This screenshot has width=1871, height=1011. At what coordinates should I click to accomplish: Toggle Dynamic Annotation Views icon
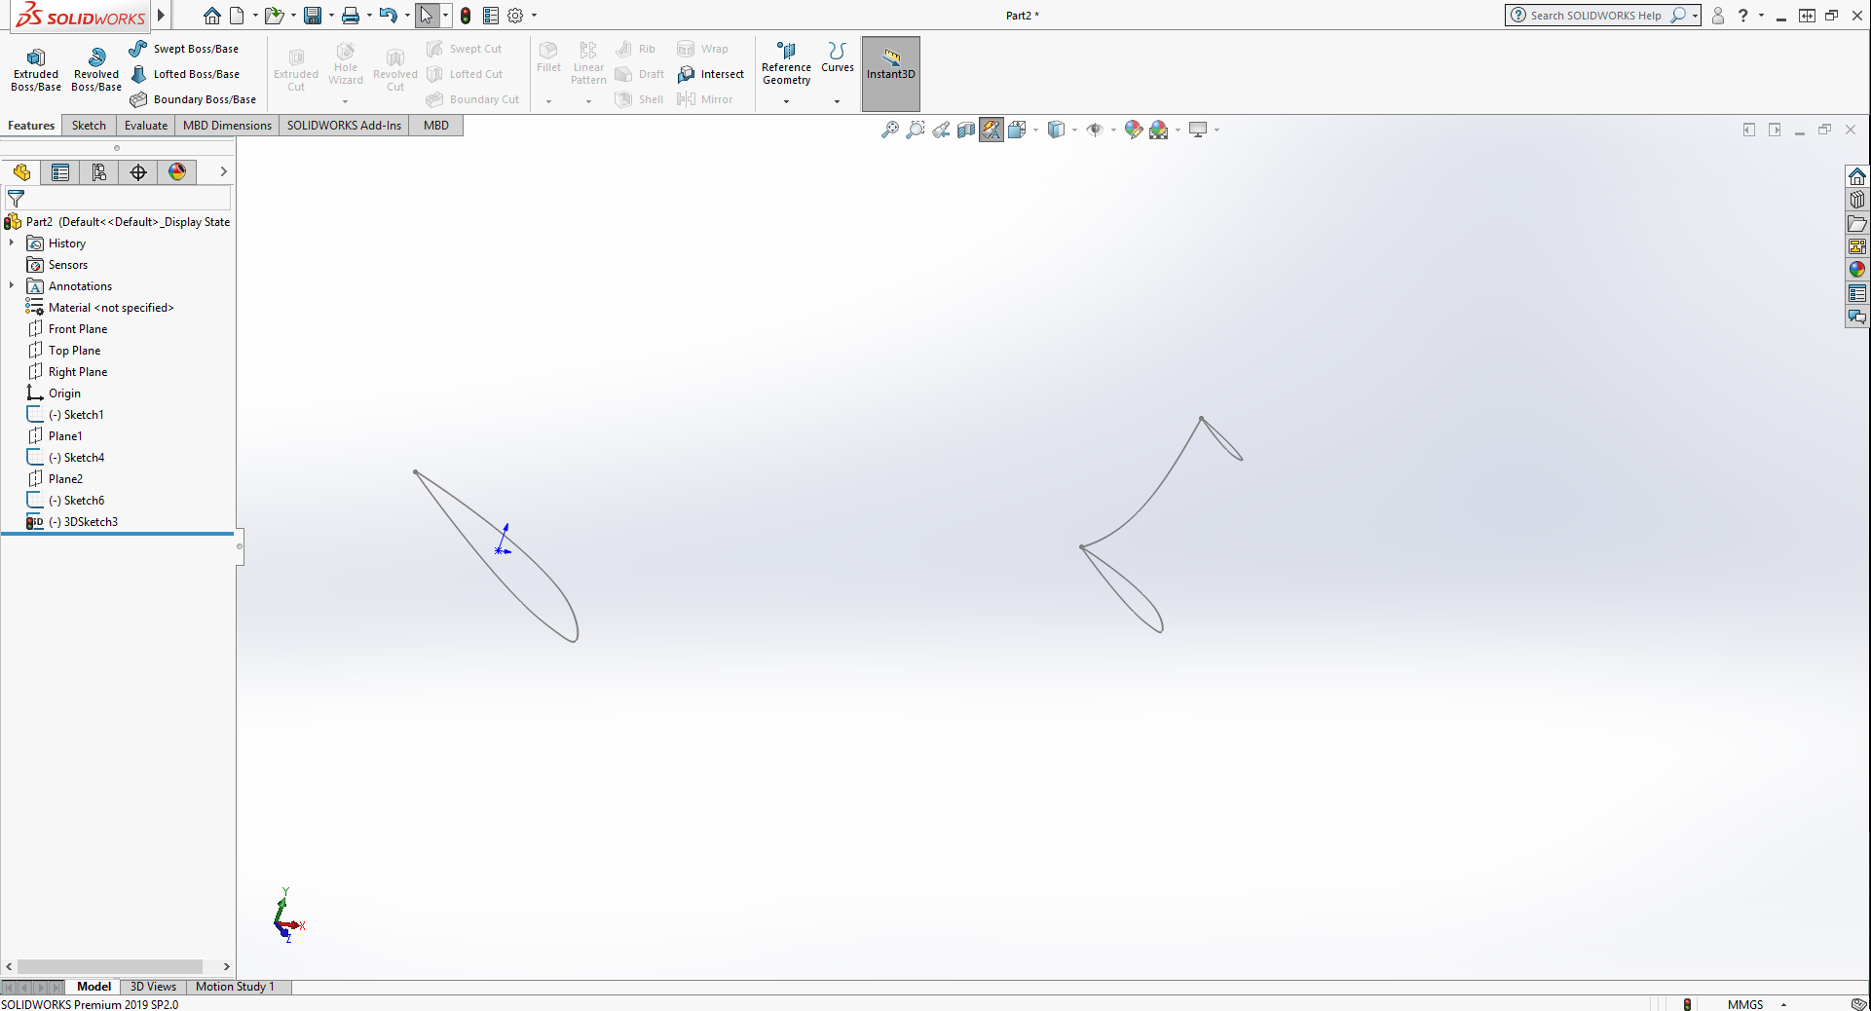click(x=992, y=130)
